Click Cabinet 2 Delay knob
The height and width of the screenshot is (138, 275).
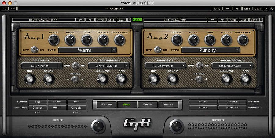coord(173,79)
